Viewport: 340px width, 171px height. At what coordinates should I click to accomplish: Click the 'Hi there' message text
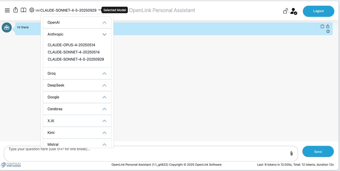[x=23, y=27]
